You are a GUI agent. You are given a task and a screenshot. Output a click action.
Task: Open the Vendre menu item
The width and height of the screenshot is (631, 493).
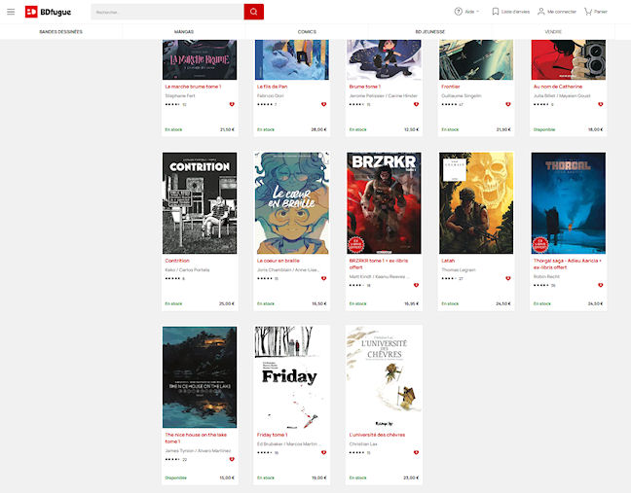[553, 31]
